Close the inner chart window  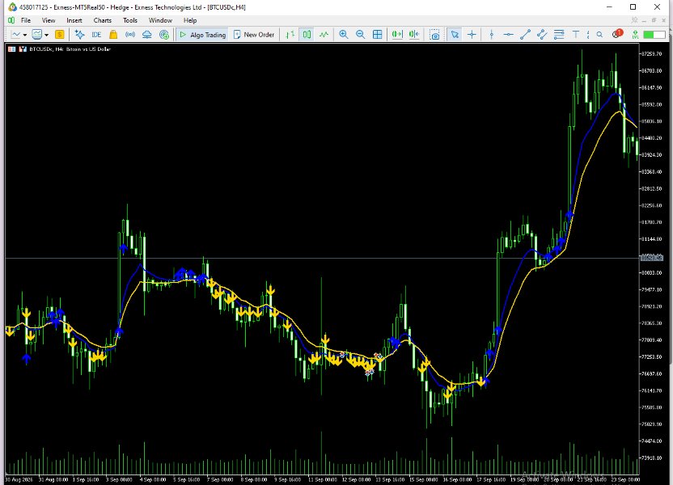(x=663, y=20)
